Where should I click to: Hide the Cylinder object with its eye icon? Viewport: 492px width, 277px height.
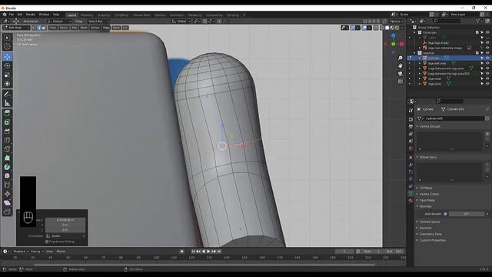pyautogui.click(x=487, y=58)
